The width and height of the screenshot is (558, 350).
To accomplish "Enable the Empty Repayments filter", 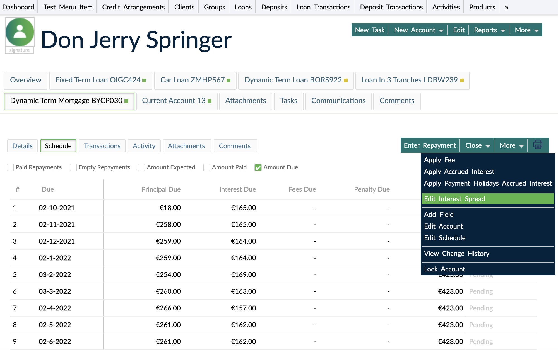I will pyautogui.click(x=73, y=167).
